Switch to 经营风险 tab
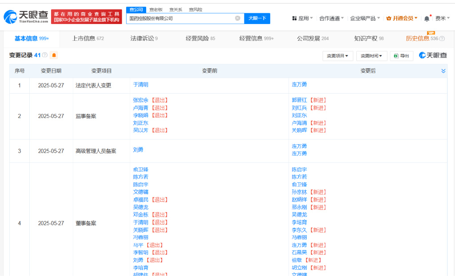Screen dimensions: 455x276 [x=200, y=39]
